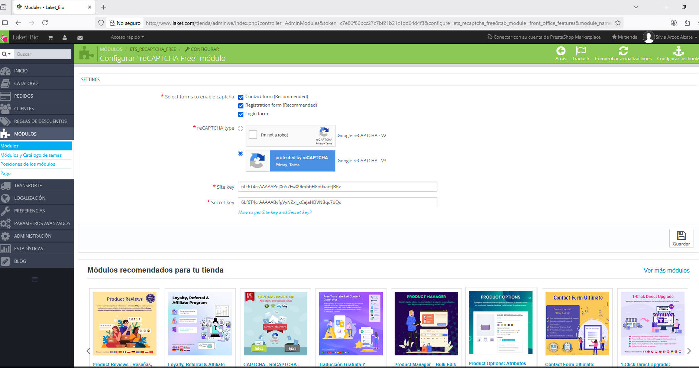Click the browser address bar URL
Image resolution: width=699 pixels, height=368 pixels.
[x=378, y=23]
